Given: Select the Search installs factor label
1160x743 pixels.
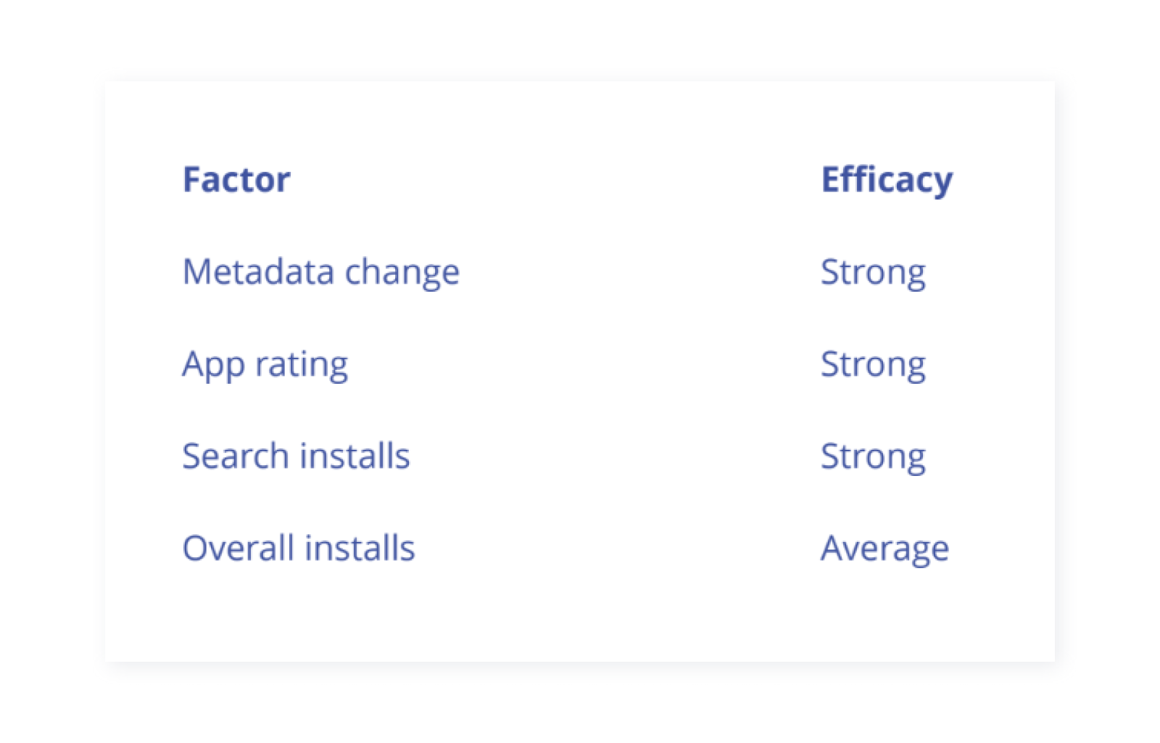Looking at the screenshot, I should pos(296,456).
